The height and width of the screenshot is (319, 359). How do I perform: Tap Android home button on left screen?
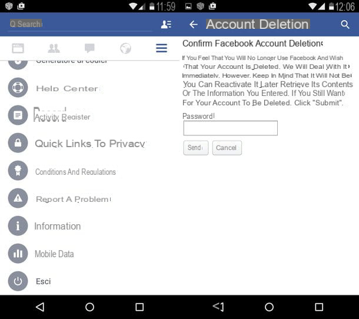tap(89, 307)
